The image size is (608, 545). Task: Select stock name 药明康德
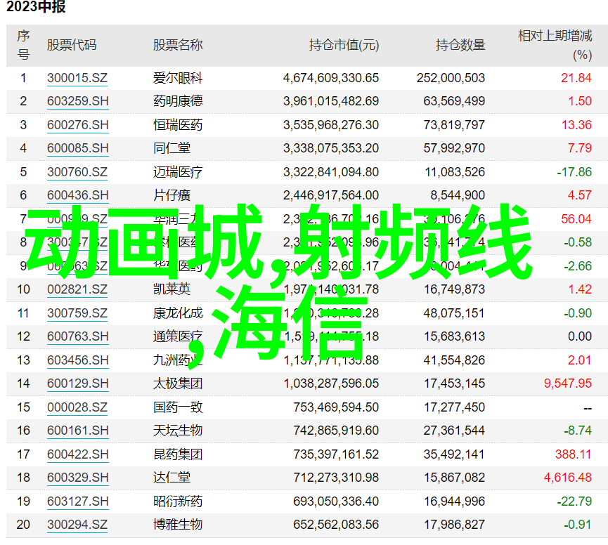pos(178,101)
